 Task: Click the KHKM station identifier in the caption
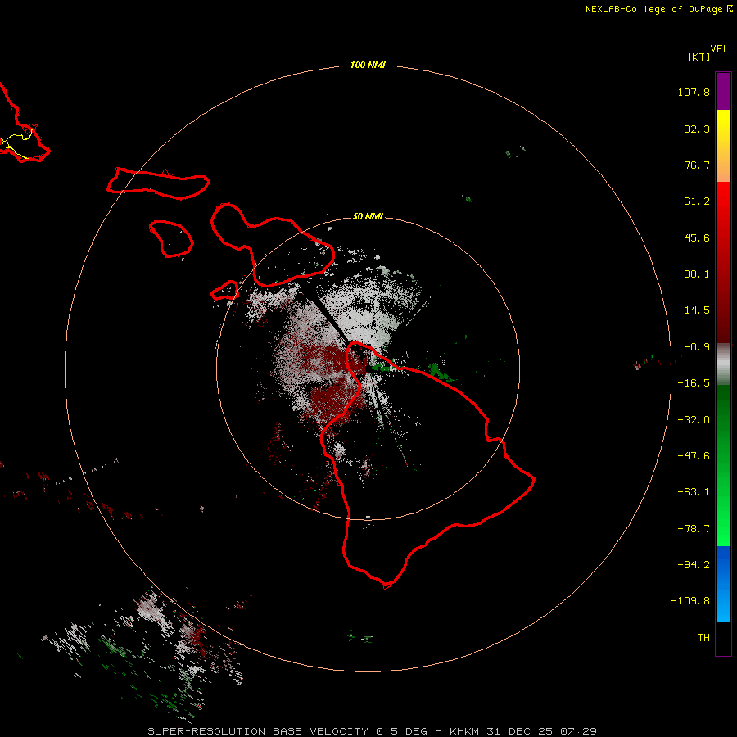coord(465,731)
